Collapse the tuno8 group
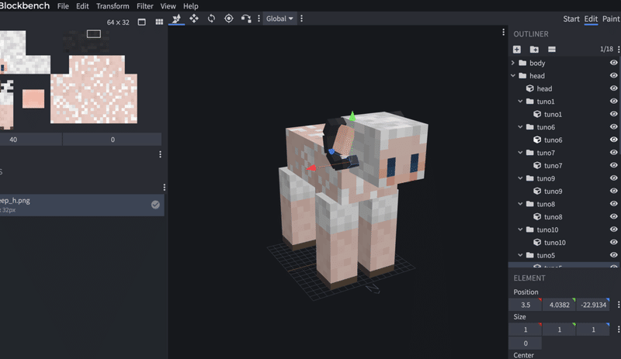621x359 pixels. point(520,204)
